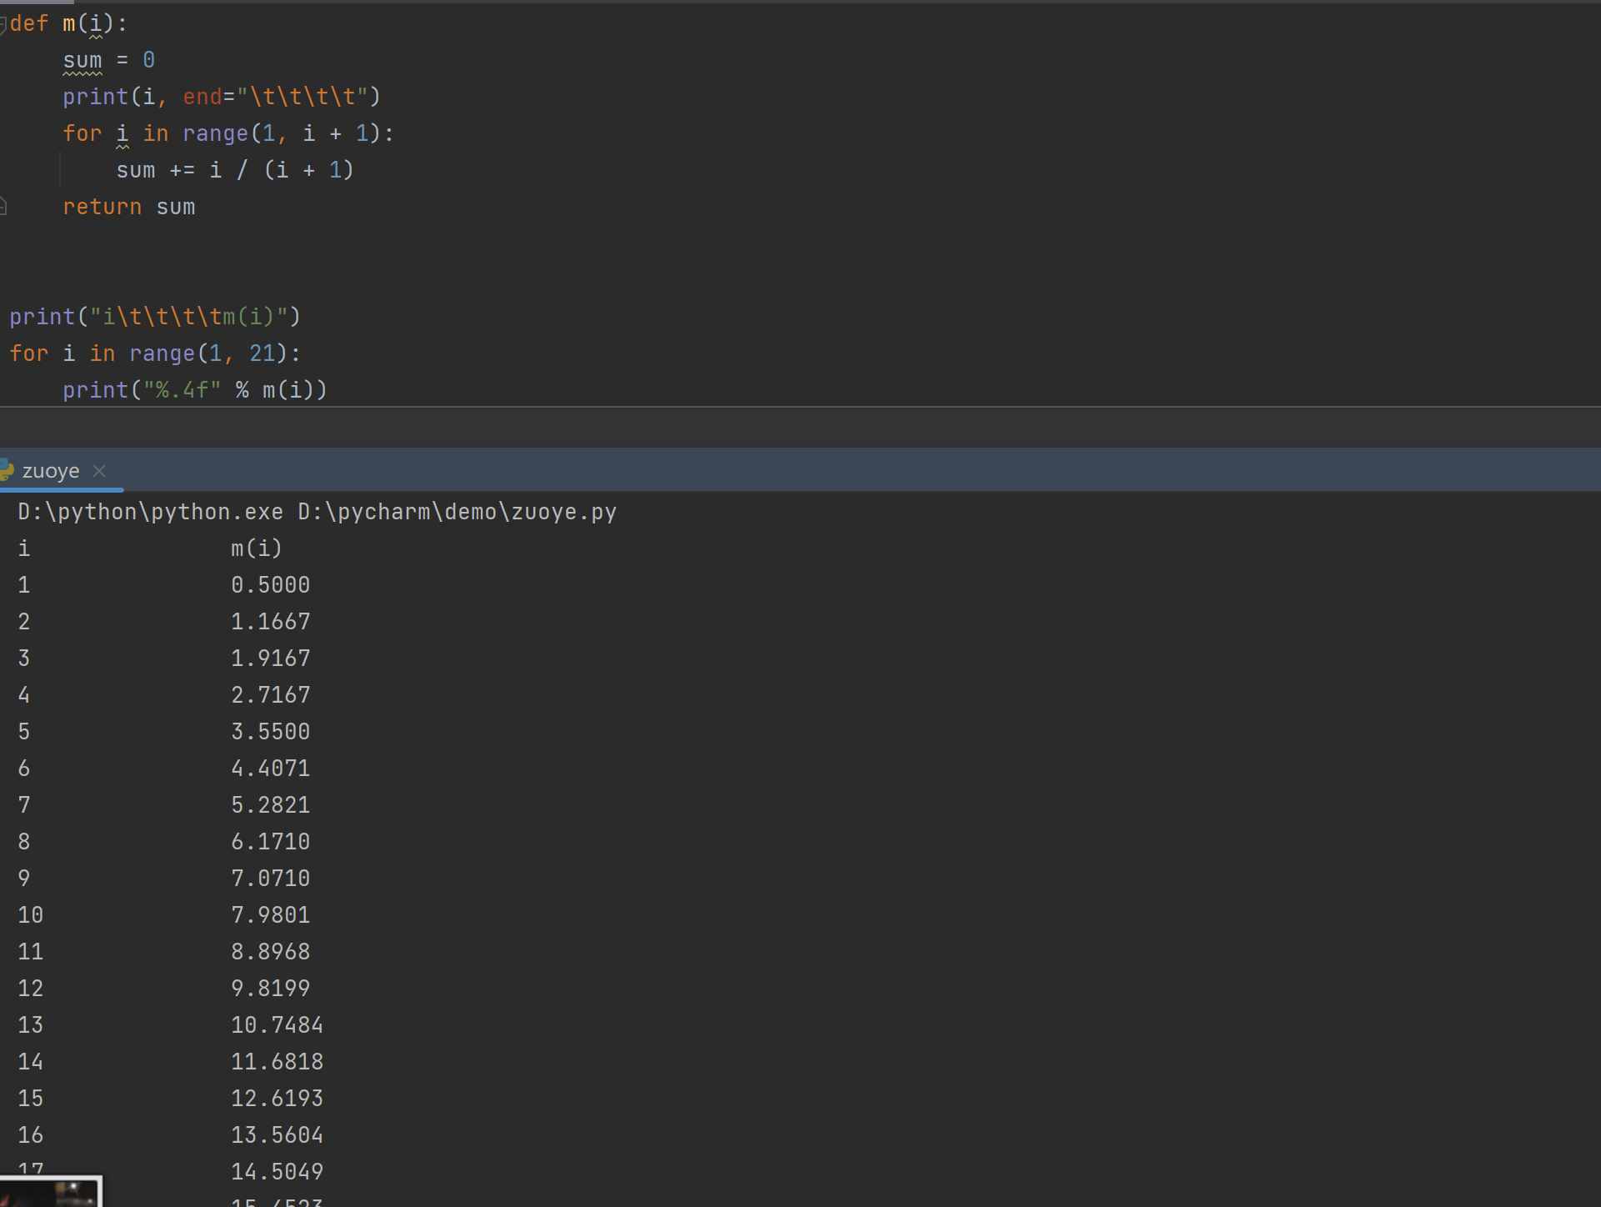Click output value 7.0710 in console
This screenshot has height=1207, width=1601.
point(270,879)
